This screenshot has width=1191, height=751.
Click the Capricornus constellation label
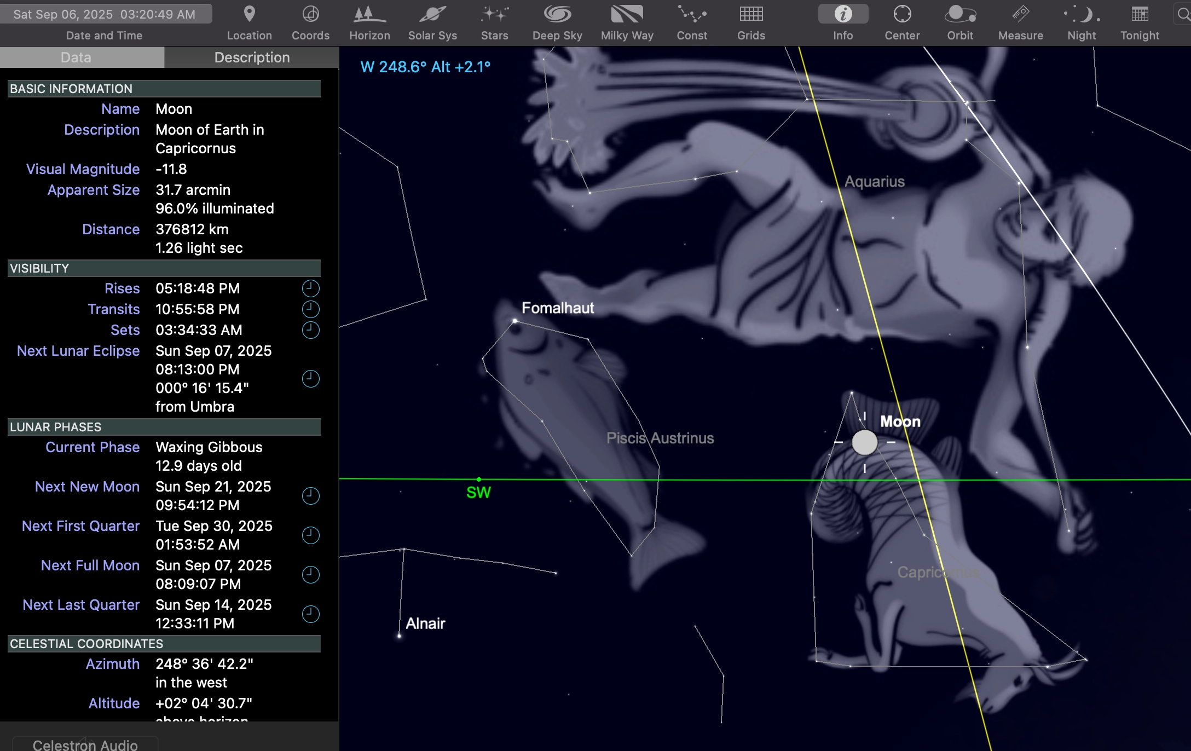coord(938,572)
